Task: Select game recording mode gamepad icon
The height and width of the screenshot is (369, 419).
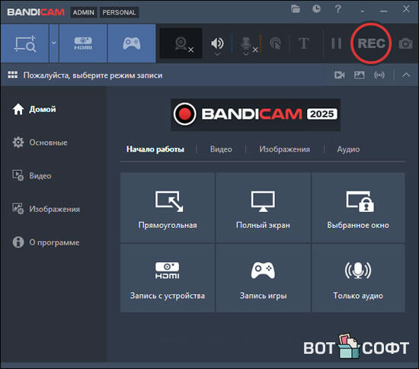Action: (132, 43)
